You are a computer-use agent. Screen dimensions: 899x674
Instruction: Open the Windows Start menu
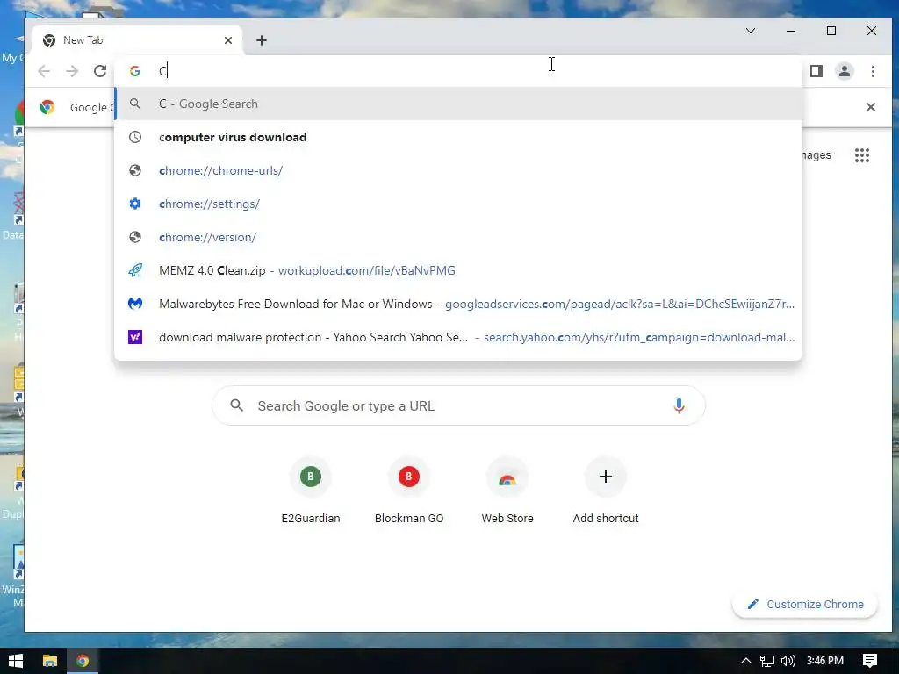click(x=16, y=661)
